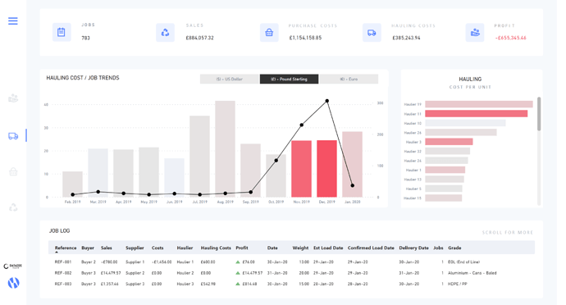Click the Profit hand card icon
Viewport: 566px width, 305px height.
475,33
